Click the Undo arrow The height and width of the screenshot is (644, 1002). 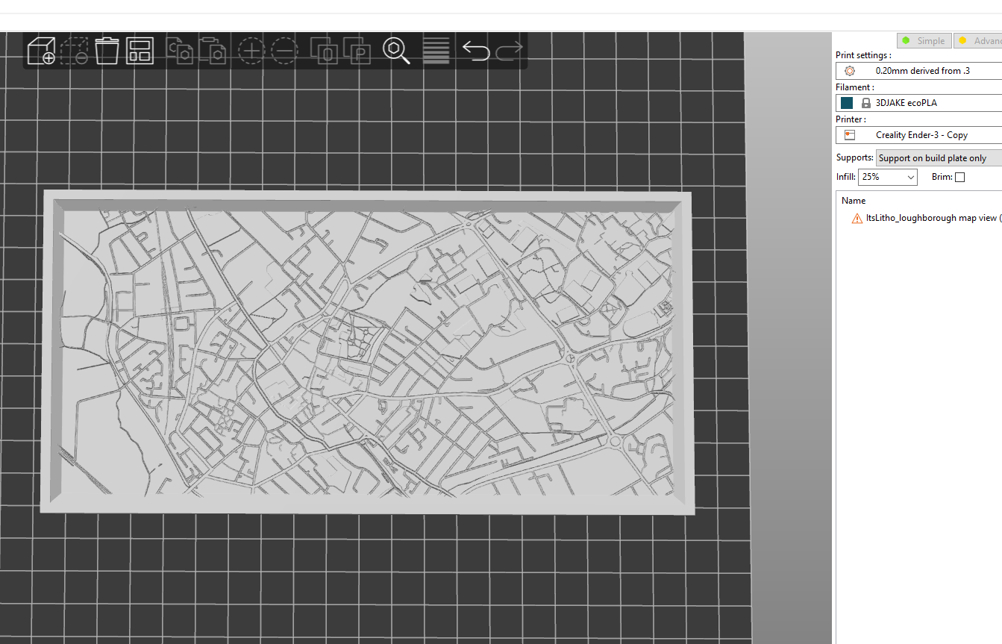(477, 51)
